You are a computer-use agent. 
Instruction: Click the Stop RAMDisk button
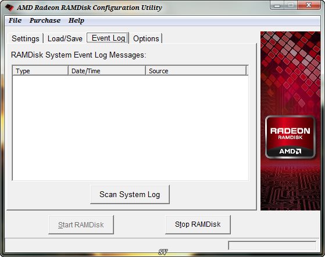point(198,224)
